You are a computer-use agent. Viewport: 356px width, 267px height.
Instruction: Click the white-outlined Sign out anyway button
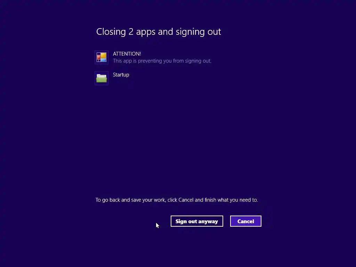pyautogui.click(x=197, y=221)
